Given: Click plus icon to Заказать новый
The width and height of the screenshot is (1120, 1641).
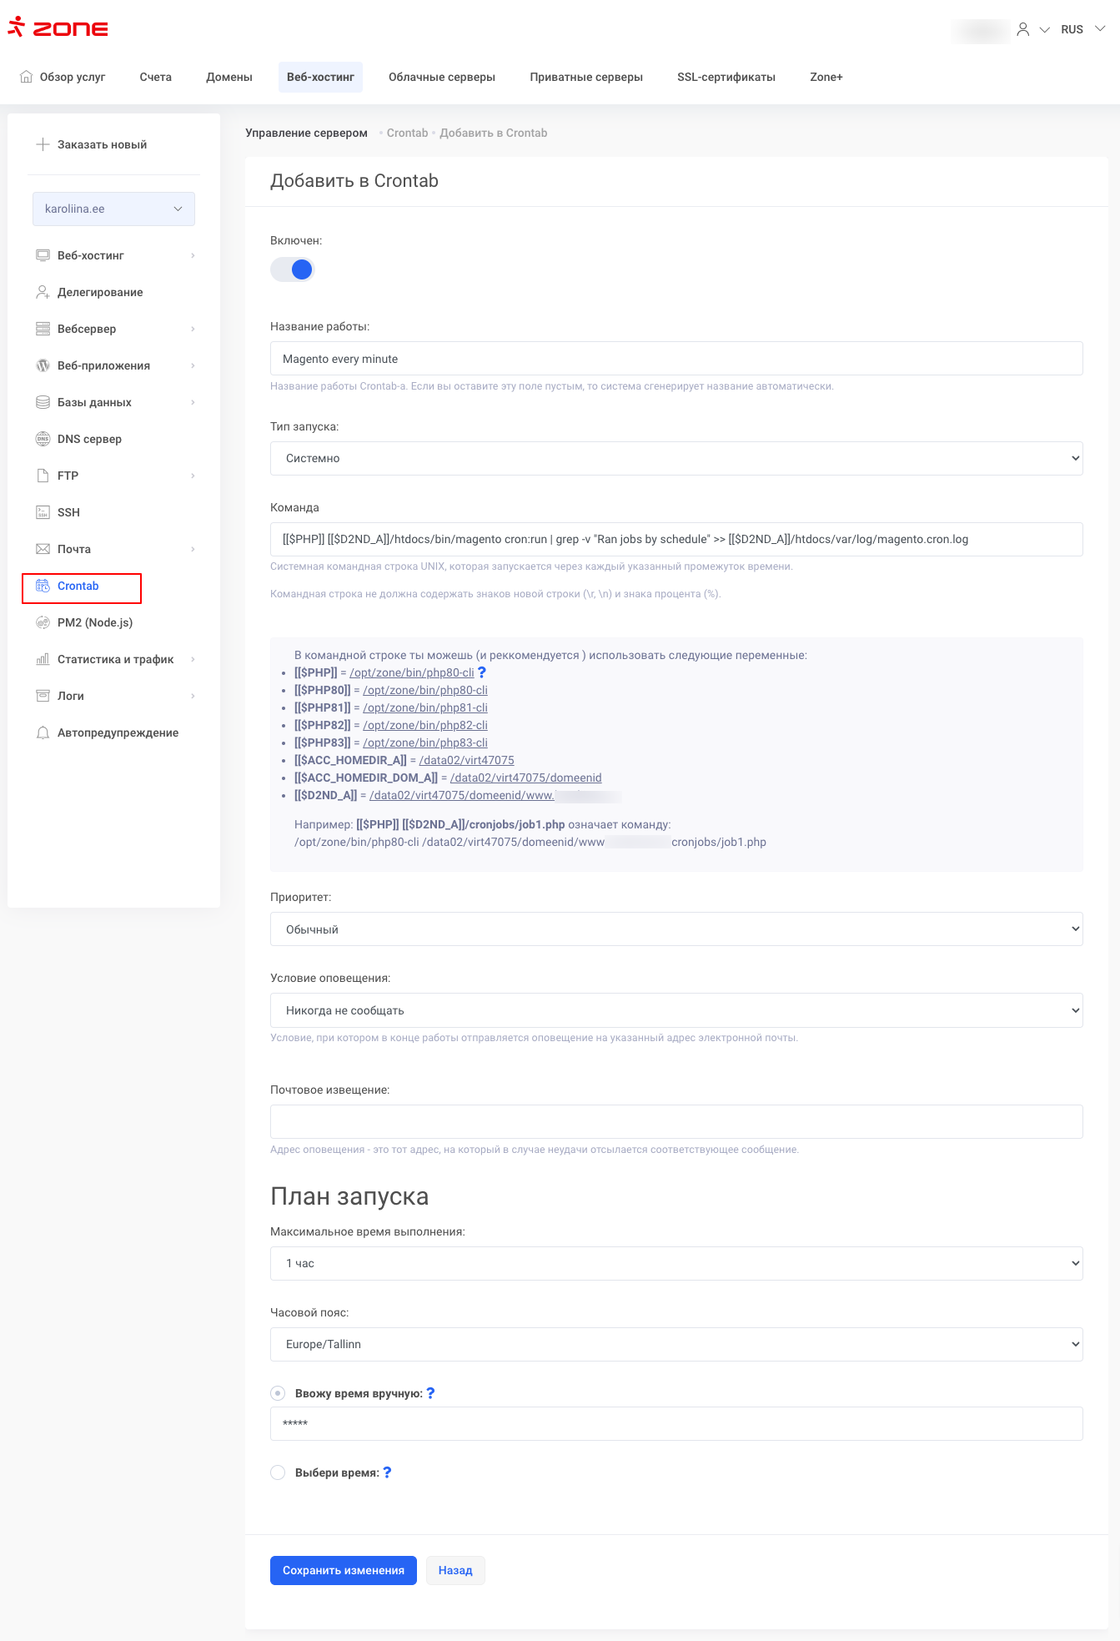Looking at the screenshot, I should [43, 144].
